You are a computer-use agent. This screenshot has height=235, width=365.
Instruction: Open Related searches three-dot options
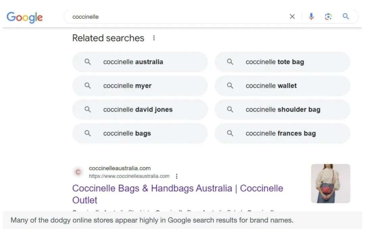coord(154,38)
